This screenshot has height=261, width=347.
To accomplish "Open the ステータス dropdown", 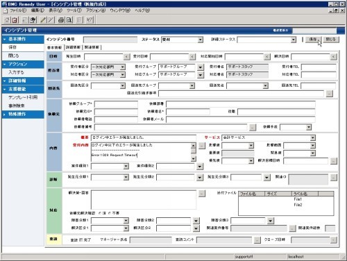I will (x=201, y=40).
